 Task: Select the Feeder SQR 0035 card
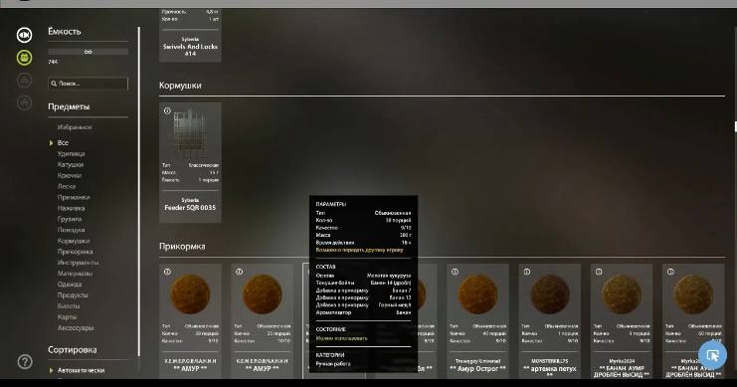190,163
